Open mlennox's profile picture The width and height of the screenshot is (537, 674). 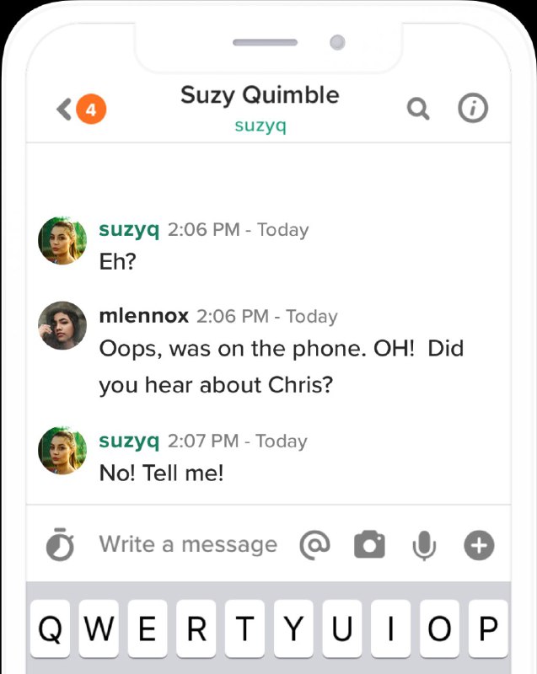click(x=62, y=326)
